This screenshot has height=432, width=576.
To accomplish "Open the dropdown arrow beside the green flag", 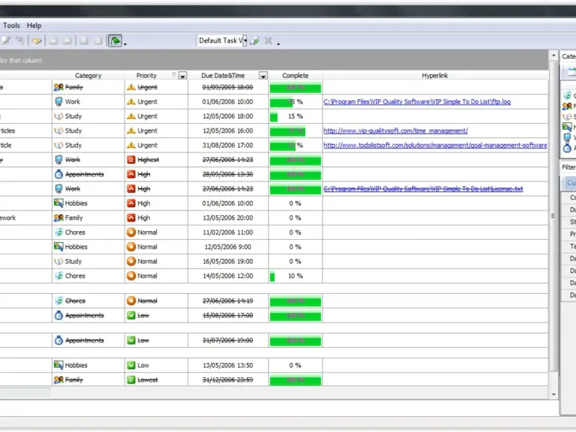I will (x=125, y=44).
